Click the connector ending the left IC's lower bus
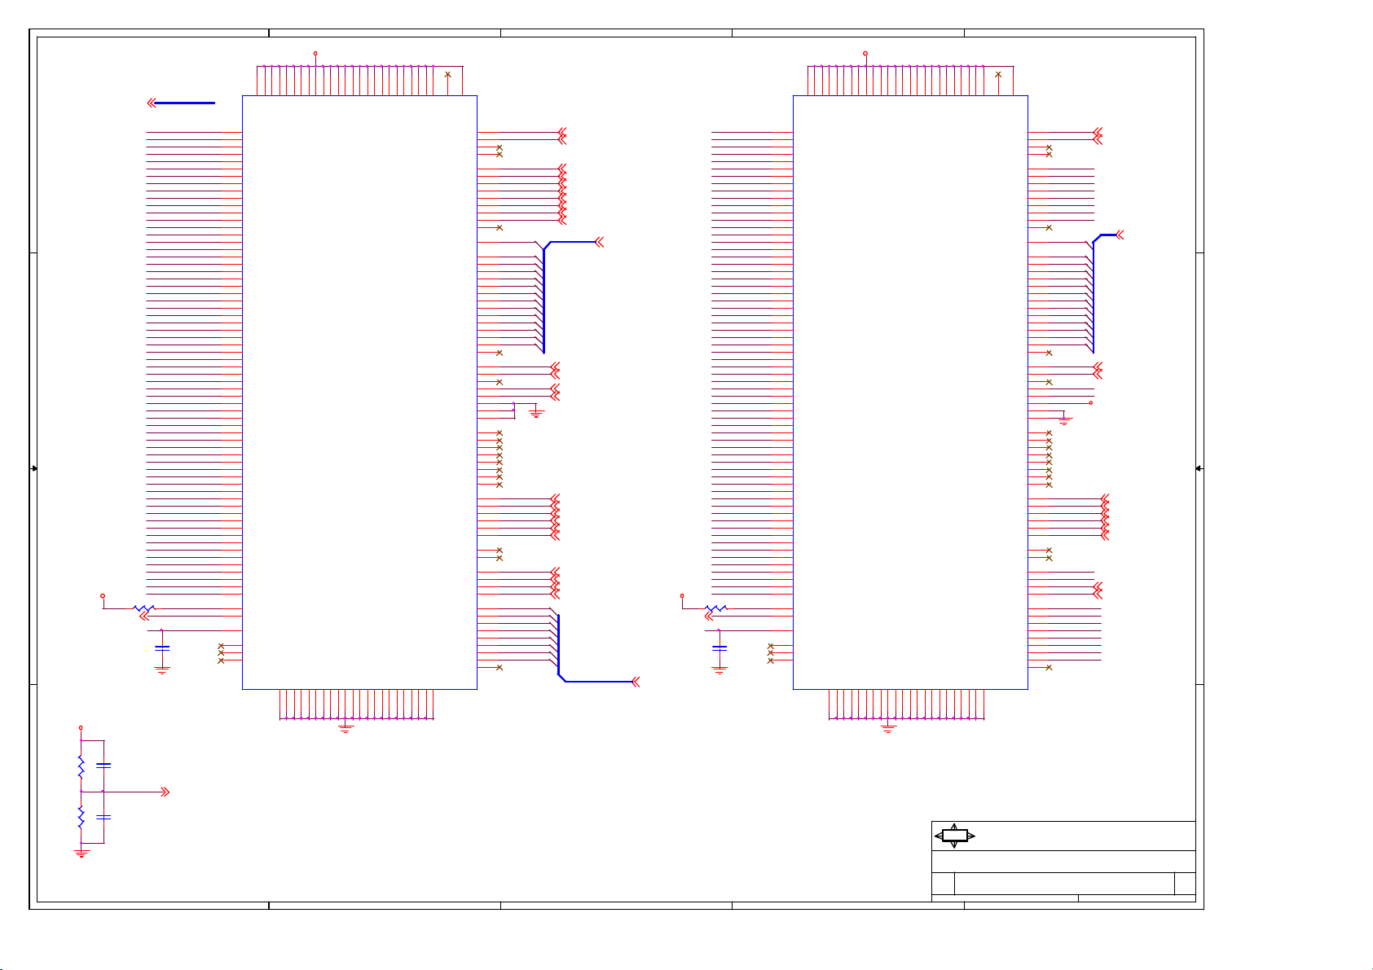 point(636,682)
